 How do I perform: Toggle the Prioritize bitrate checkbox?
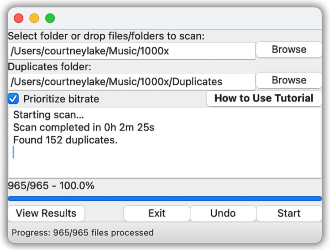pos(13,99)
